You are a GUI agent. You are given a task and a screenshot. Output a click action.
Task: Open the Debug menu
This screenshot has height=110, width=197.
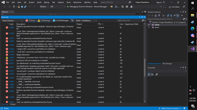(x=46, y=2)
